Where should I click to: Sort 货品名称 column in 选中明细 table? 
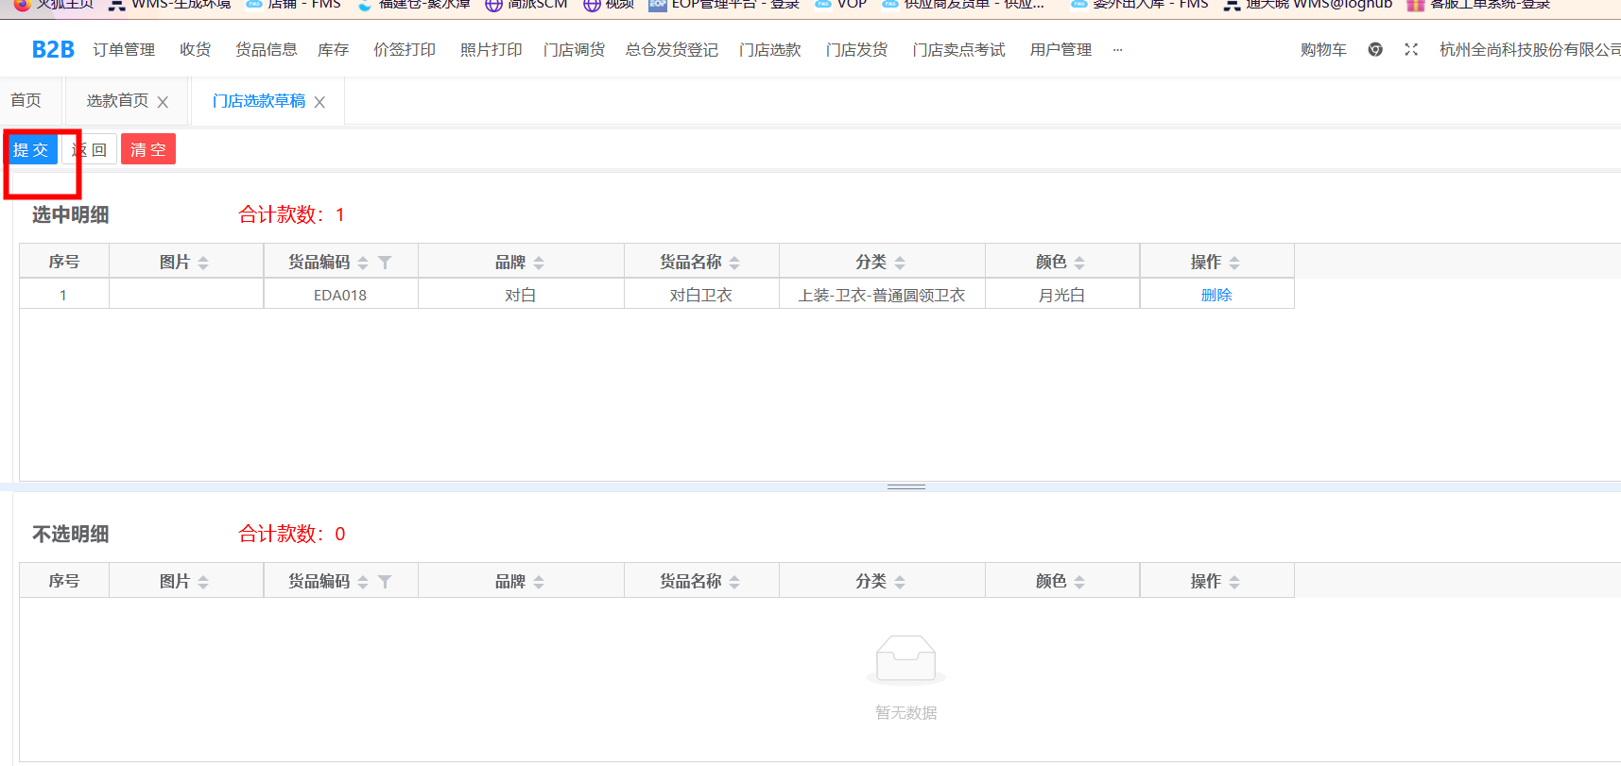point(734,263)
